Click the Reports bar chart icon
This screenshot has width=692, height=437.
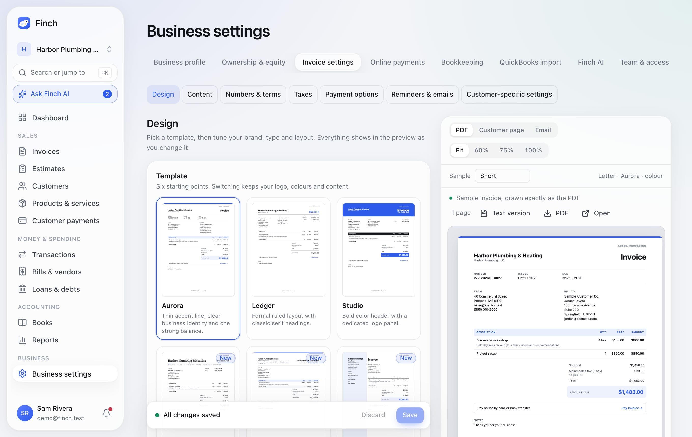pos(22,340)
